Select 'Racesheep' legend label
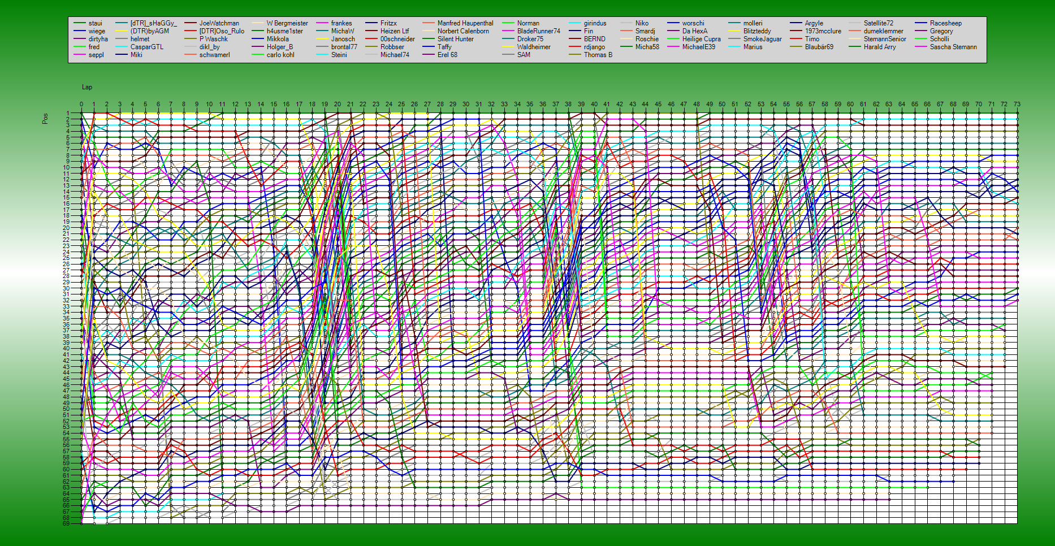 946,23
